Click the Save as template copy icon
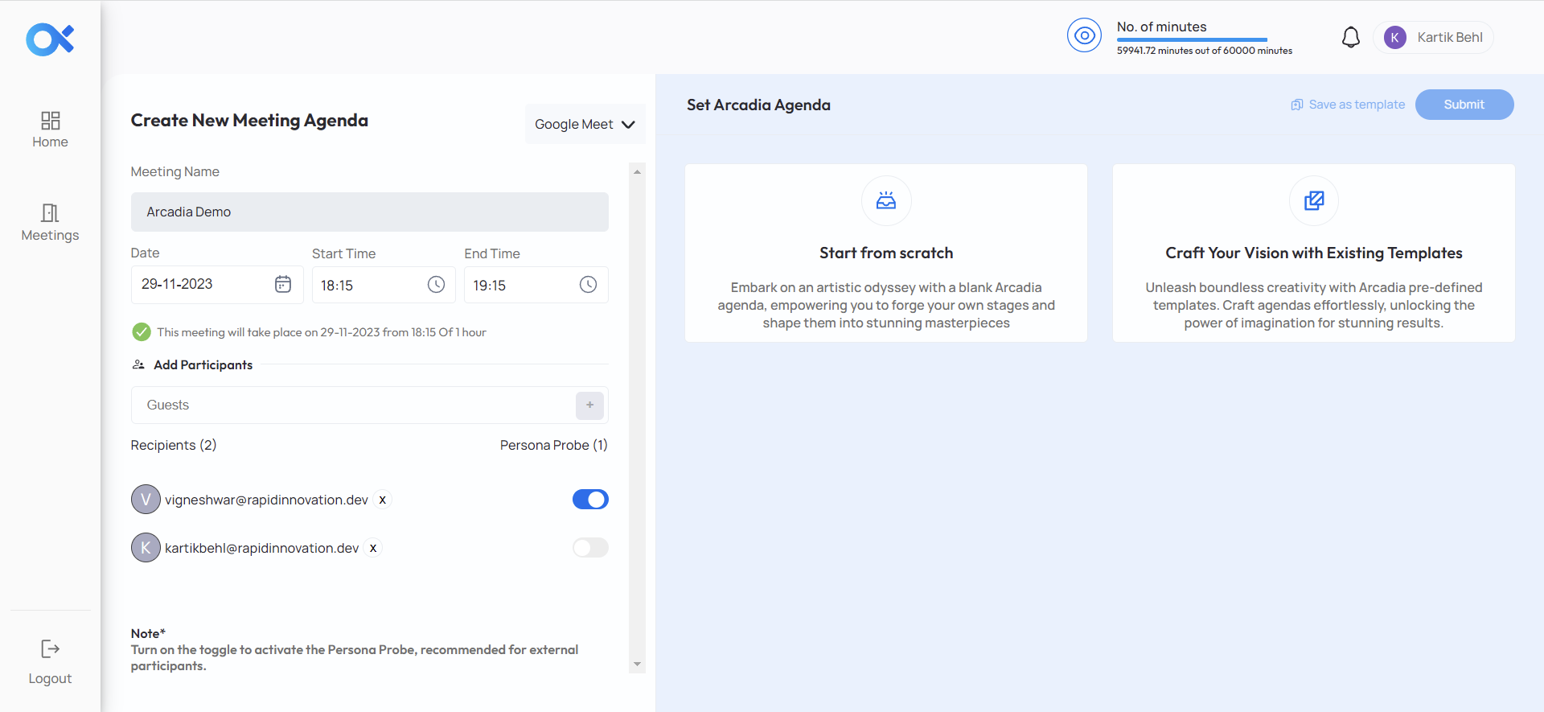This screenshot has width=1544, height=712. 1296,105
